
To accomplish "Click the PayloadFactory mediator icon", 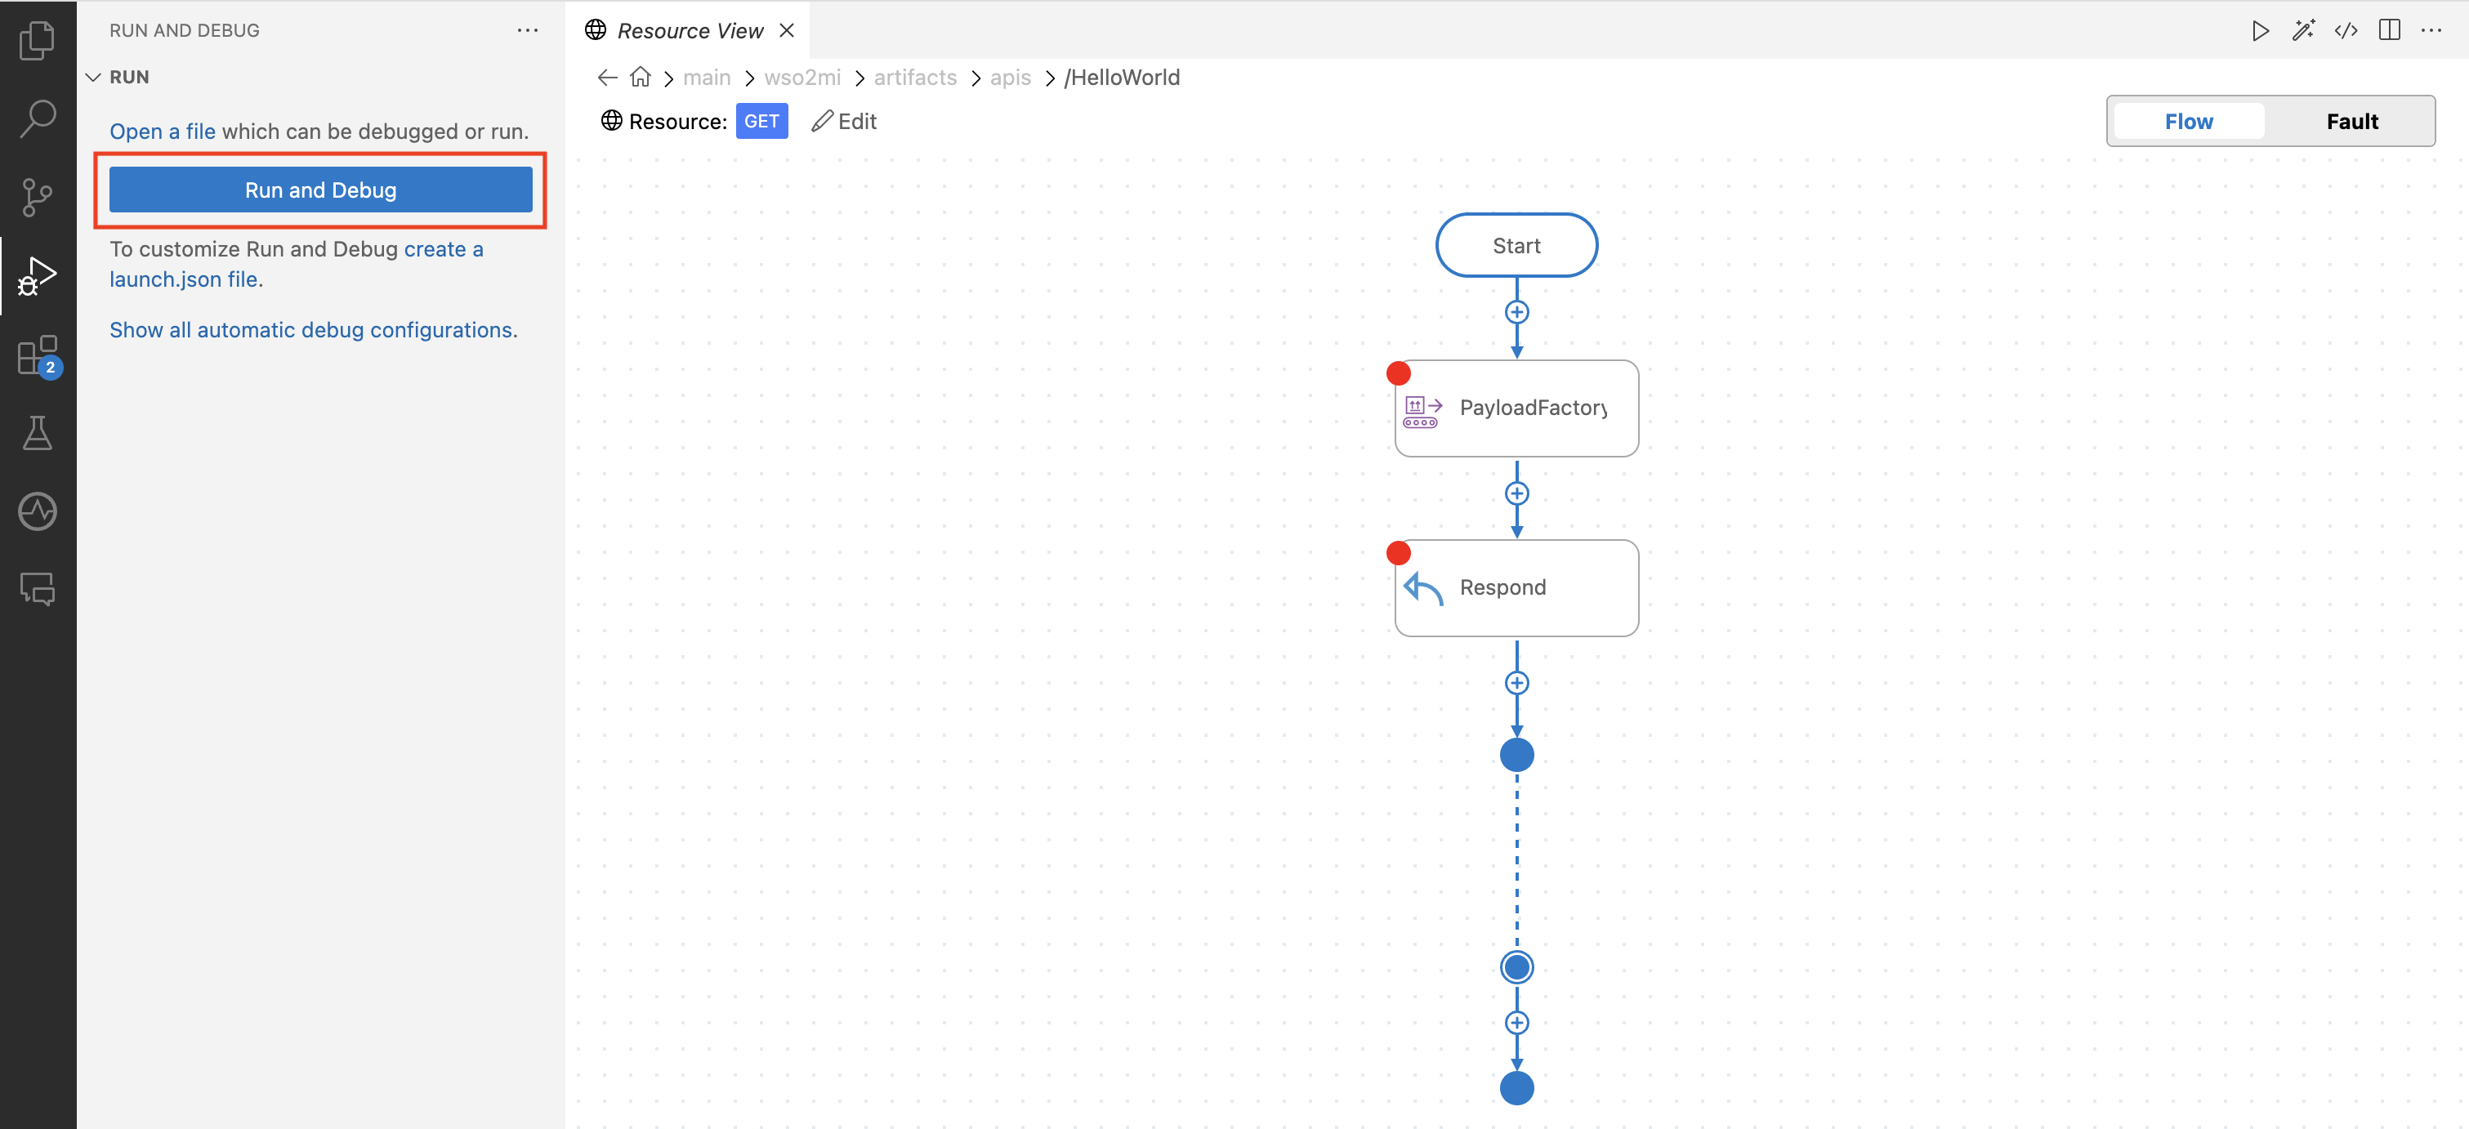I will pos(1422,411).
